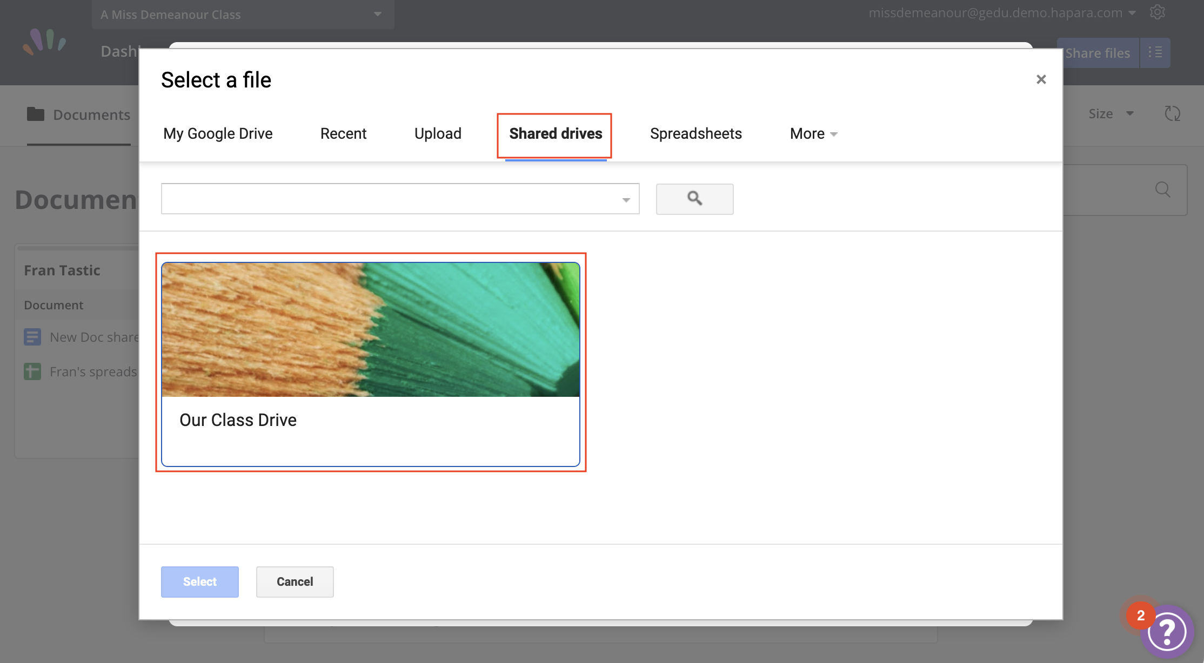
Task: Open the My Google Drive tab
Action: click(x=218, y=133)
